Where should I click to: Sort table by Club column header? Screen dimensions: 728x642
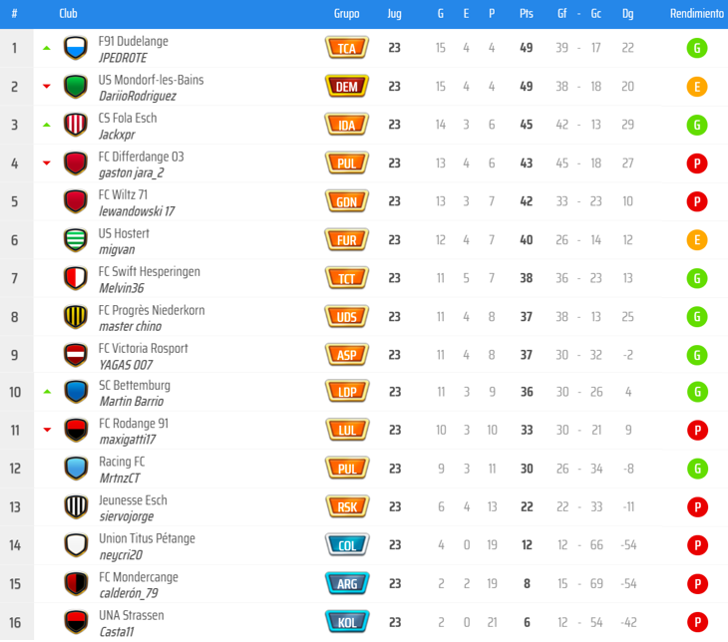click(68, 14)
